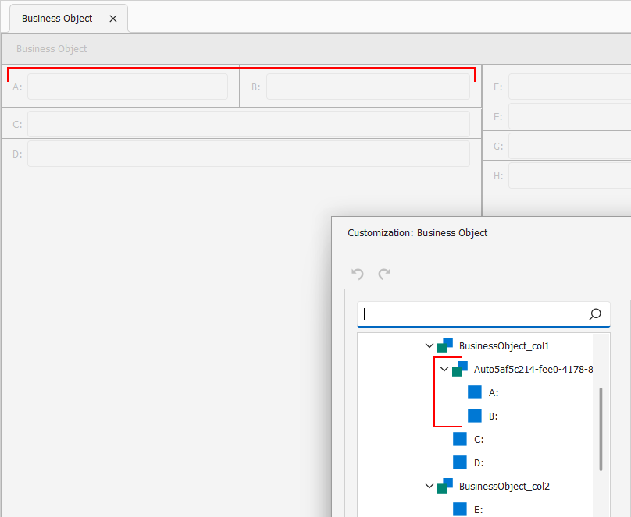Click the F: input field in form
The height and width of the screenshot is (517, 631).
[x=570, y=116]
